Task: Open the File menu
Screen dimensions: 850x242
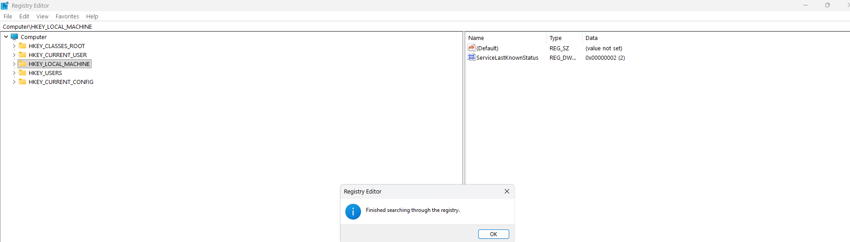Action: [8, 16]
